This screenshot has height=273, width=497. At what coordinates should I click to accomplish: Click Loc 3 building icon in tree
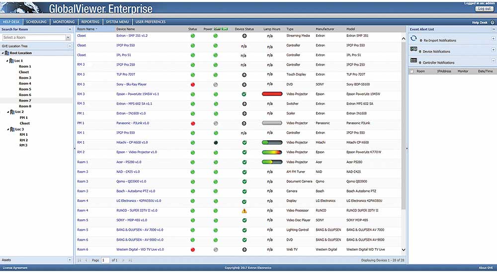pyautogui.click(x=12, y=129)
